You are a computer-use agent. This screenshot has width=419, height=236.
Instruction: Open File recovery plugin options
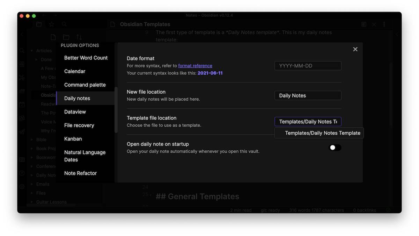click(x=86, y=125)
